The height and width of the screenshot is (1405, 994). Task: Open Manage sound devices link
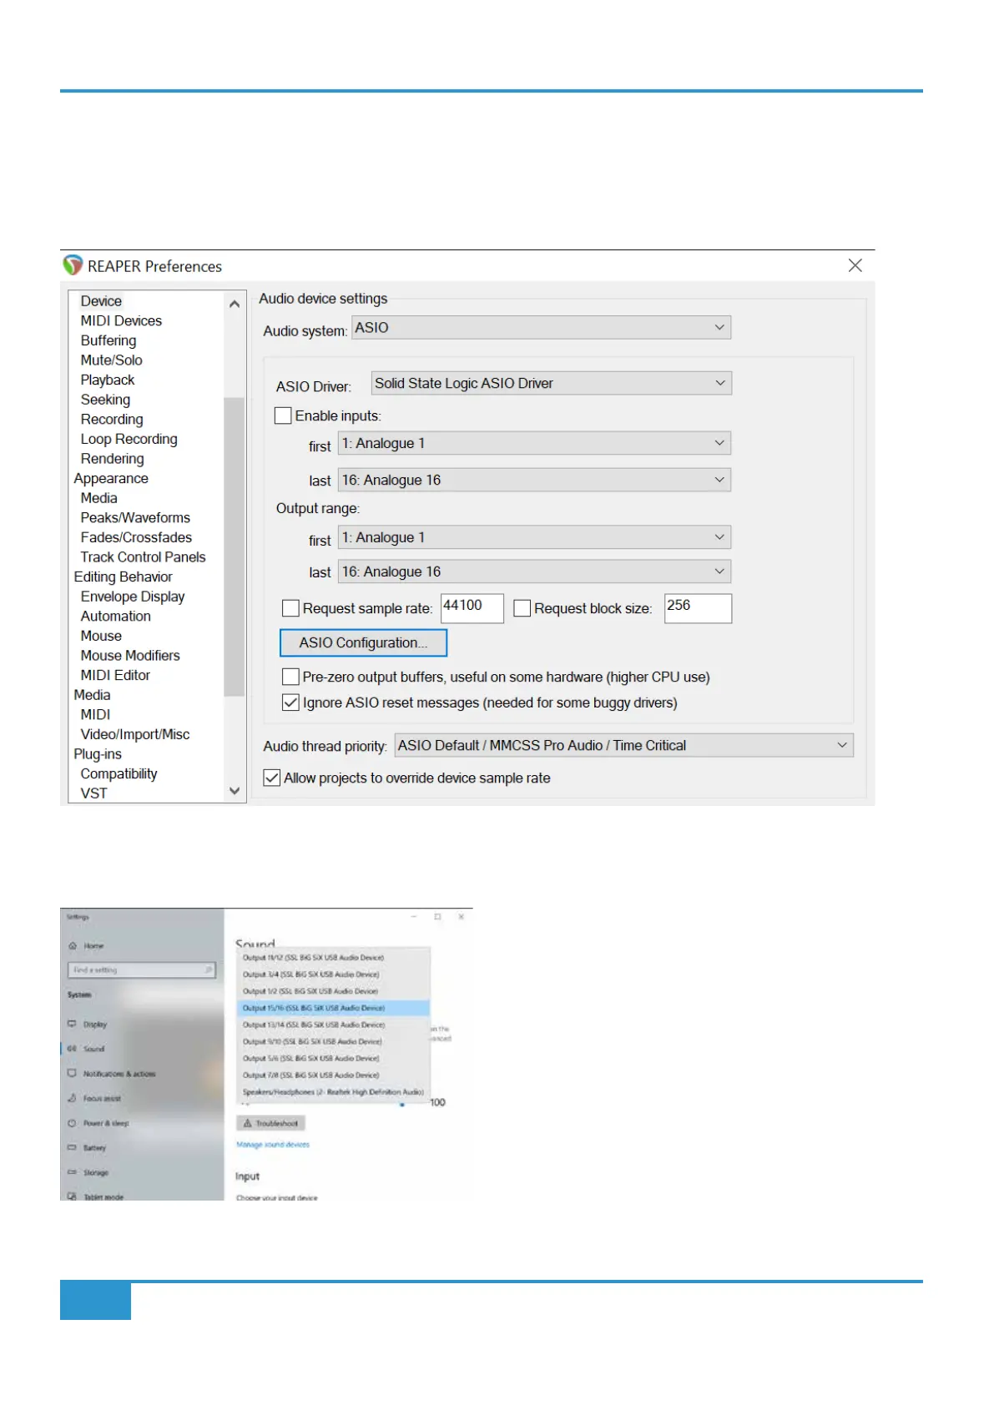coord(273,1145)
